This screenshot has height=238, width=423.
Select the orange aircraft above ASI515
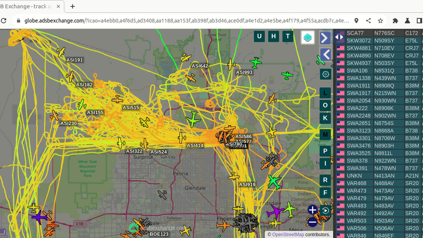(x=117, y=99)
